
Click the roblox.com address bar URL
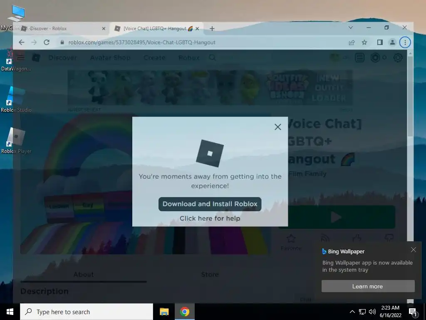pyautogui.click(x=142, y=42)
